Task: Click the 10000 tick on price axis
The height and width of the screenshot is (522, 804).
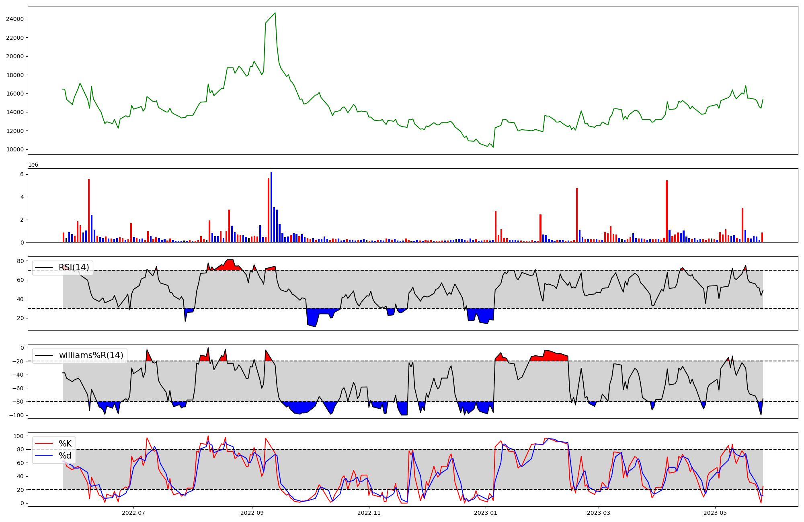Action: coord(15,149)
